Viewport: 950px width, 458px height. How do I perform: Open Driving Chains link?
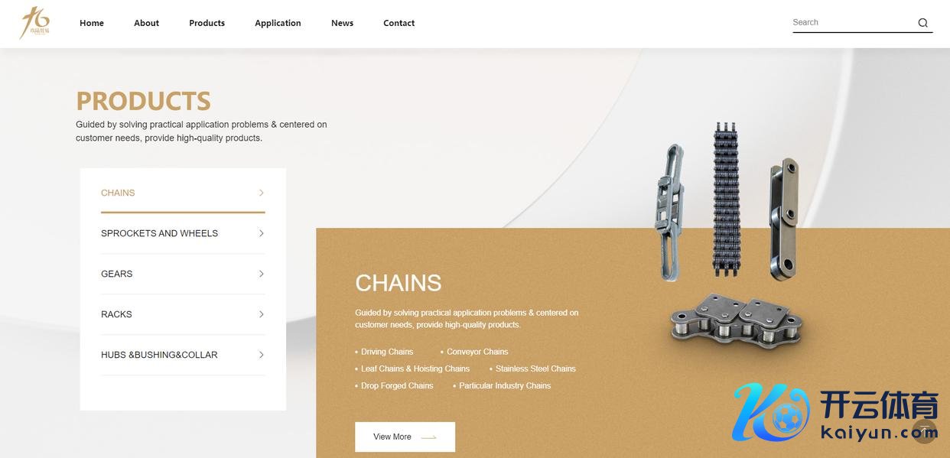point(387,352)
